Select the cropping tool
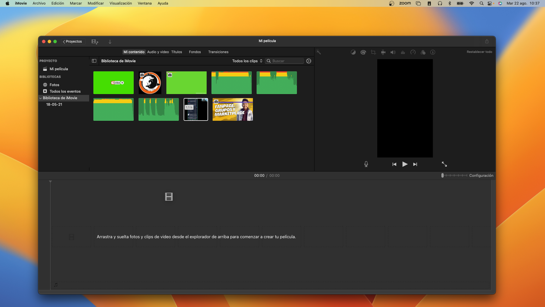545x307 pixels. pos(373,52)
